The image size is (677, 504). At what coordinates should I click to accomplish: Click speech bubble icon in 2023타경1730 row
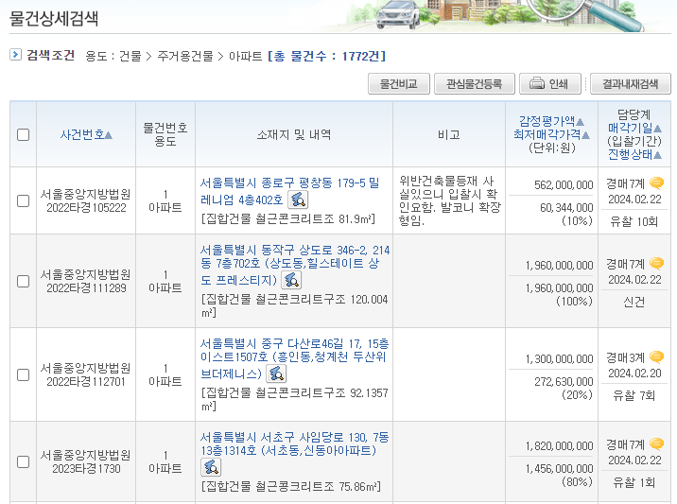pos(657,444)
